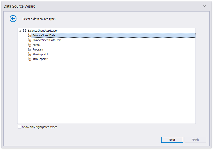Select the XtraReport1 type
The height and width of the screenshot is (150, 213).
[x=40, y=54]
